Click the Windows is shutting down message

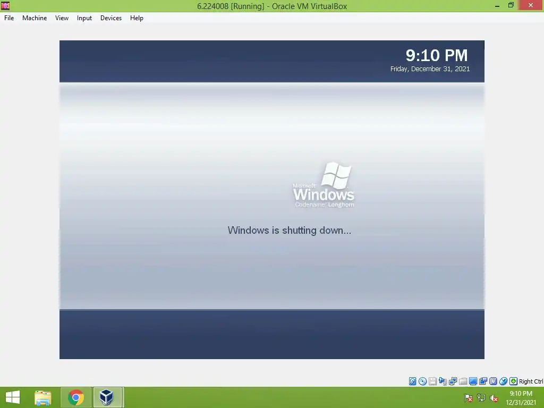(290, 231)
